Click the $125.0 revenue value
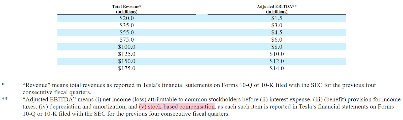403x120 pixels. (126, 54)
